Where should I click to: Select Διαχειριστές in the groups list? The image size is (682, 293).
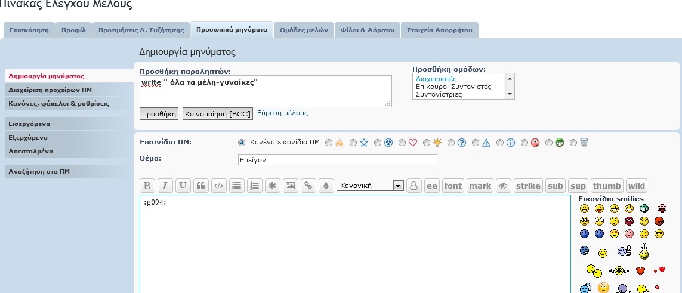(436, 79)
